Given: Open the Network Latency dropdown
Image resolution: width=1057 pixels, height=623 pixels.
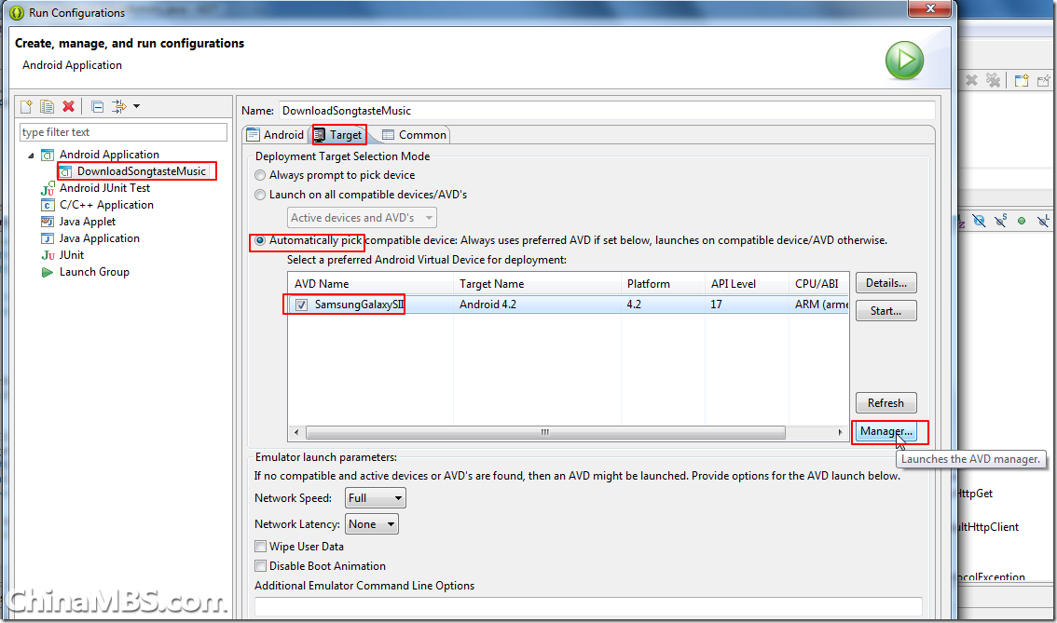Looking at the screenshot, I should [372, 524].
